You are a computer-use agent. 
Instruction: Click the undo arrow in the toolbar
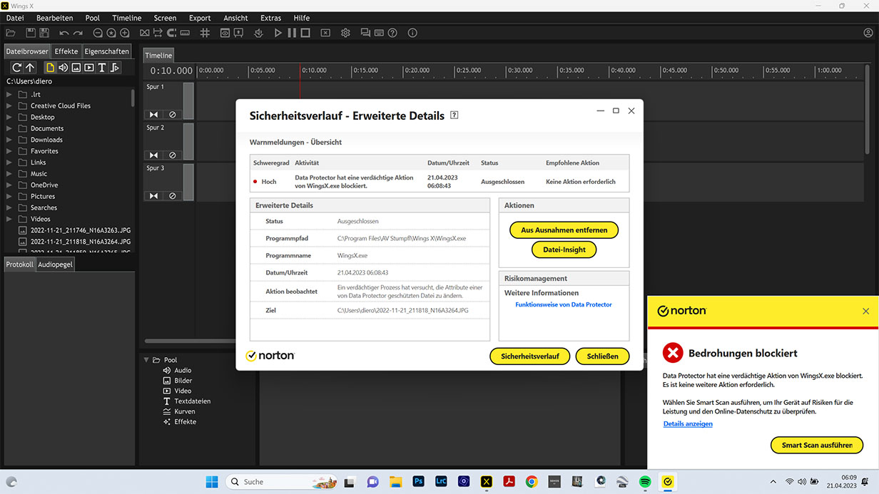[x=64, y=33]
